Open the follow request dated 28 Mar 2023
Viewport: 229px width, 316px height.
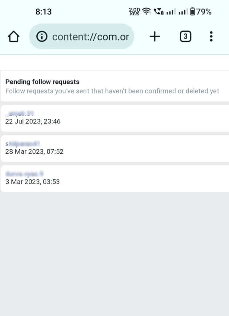(x=114, y=148)
